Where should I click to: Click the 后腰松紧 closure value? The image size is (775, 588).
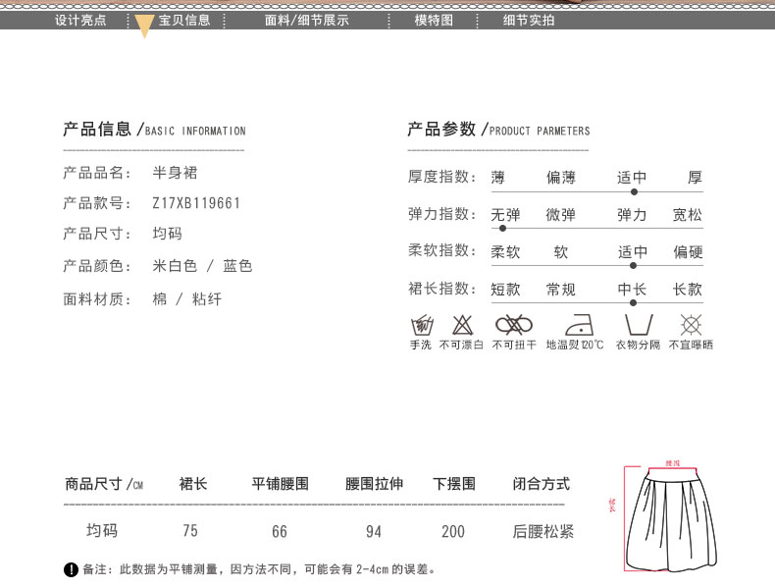(x=543, y=531)
